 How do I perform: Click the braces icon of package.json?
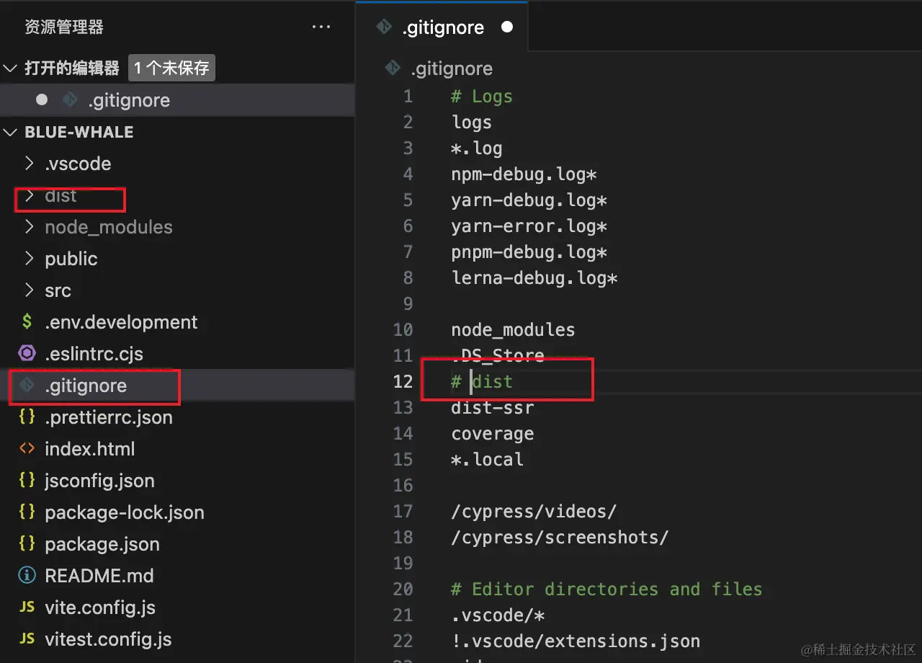(27, 544)
